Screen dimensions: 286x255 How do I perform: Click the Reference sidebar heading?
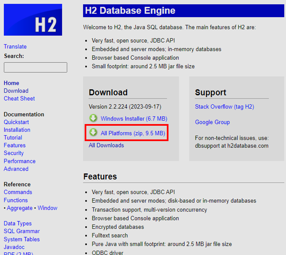point(17,184)
